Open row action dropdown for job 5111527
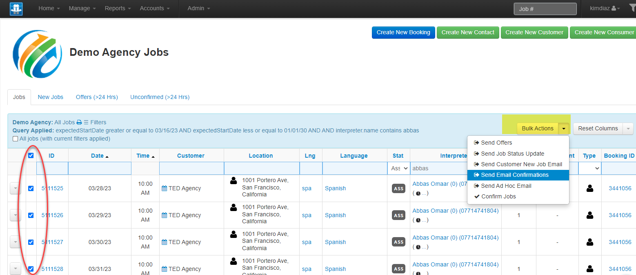The image size is (636, 275). pyautogui.click(x=15, y=242)
